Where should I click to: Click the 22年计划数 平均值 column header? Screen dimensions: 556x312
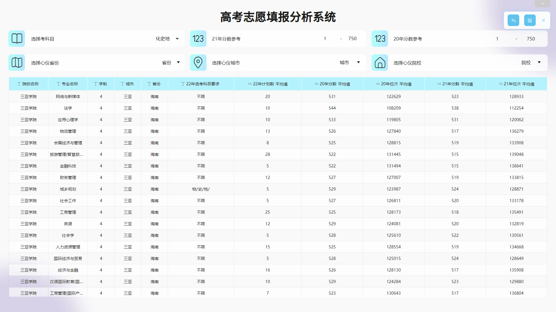point(268,84)
